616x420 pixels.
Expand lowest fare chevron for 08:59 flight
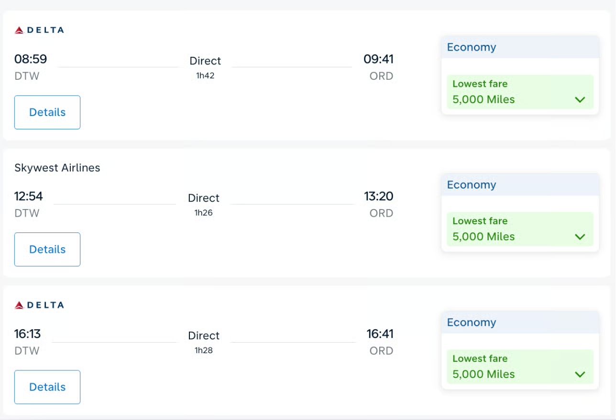tap(580, 100)
